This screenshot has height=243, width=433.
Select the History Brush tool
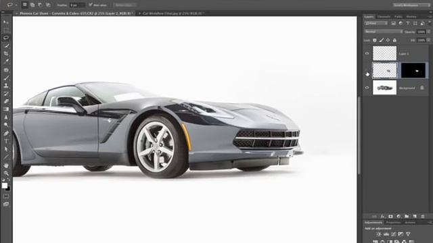6,94
